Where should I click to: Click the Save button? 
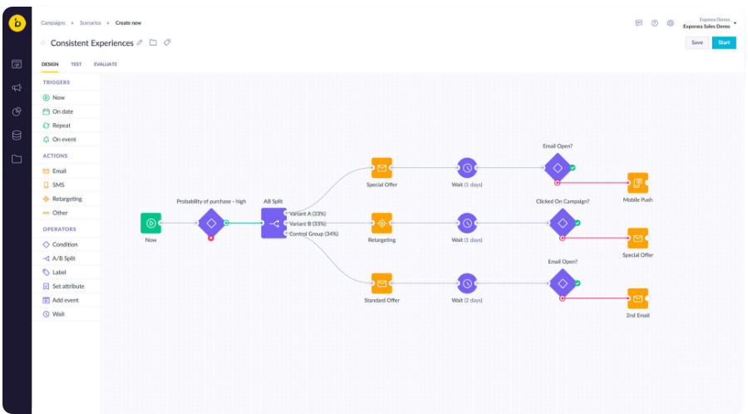click(697, 42)
